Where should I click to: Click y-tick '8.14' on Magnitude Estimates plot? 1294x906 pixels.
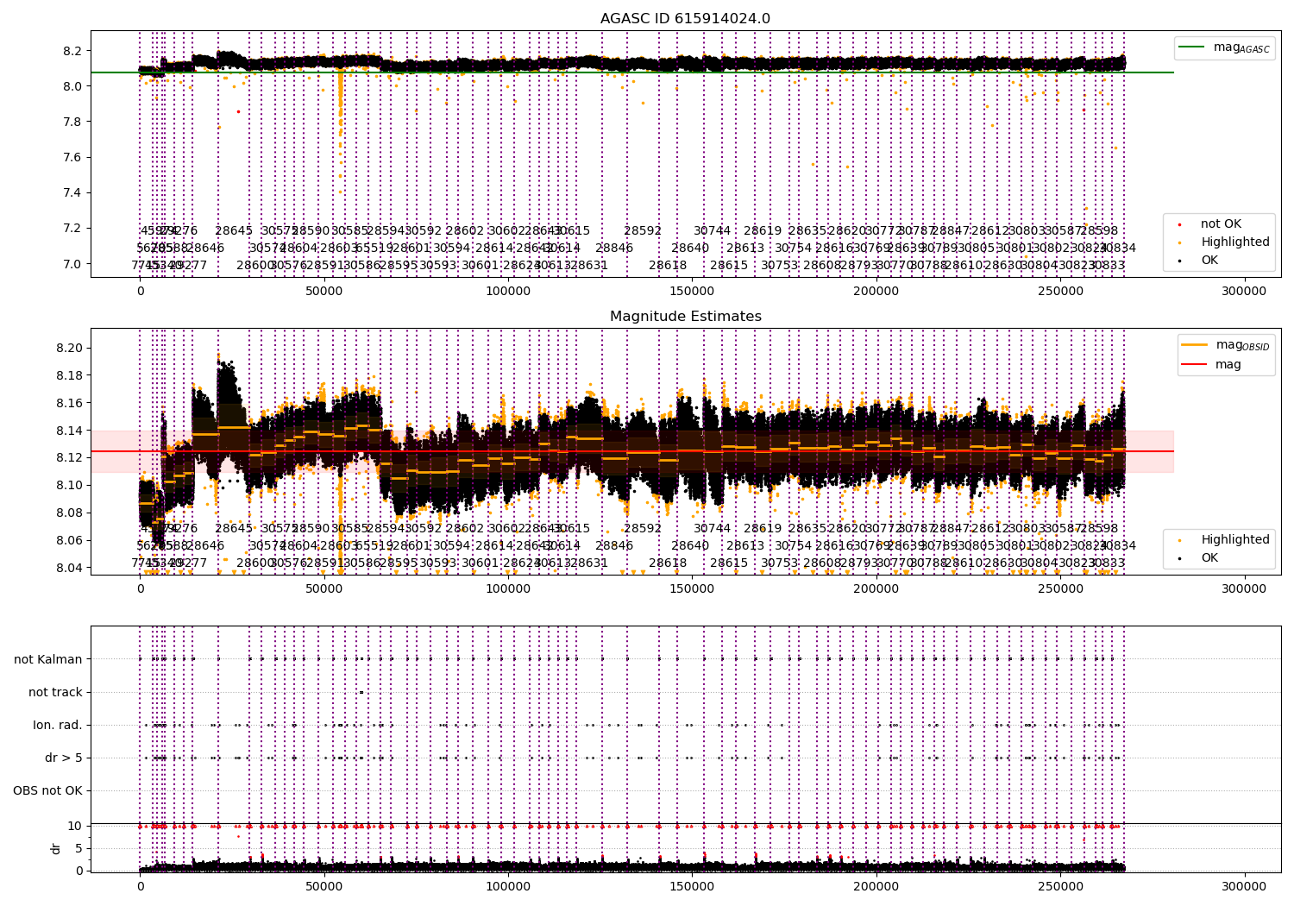pyautogui.click(x=69, y=431)
